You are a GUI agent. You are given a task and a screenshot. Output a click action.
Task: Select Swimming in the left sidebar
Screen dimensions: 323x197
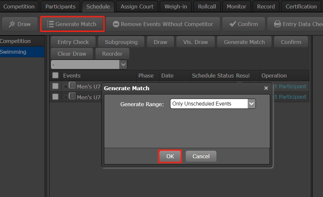click(x=13, y=52)
